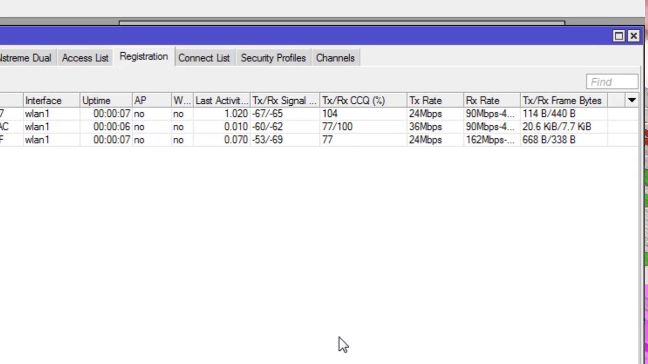Open the Security Profiles tab
The height and width of the screenshot is (364, 648).
coord(273,58)
